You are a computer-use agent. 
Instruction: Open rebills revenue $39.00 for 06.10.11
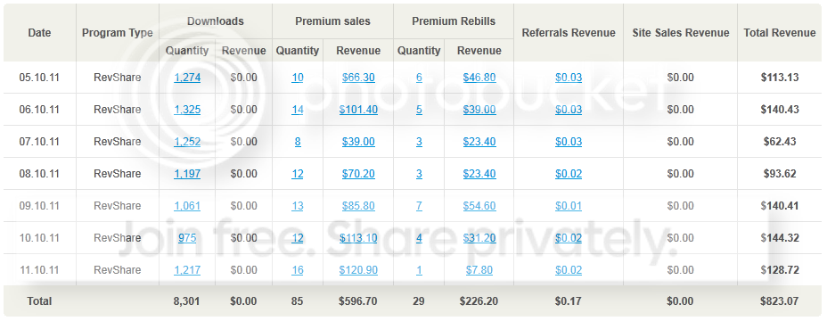(479, 110)
